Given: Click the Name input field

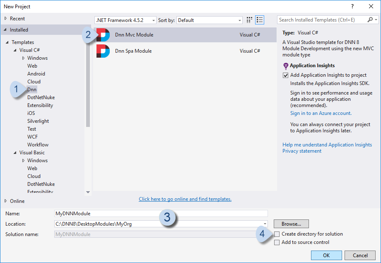Looking at the screenshot, I should point(161,213).
